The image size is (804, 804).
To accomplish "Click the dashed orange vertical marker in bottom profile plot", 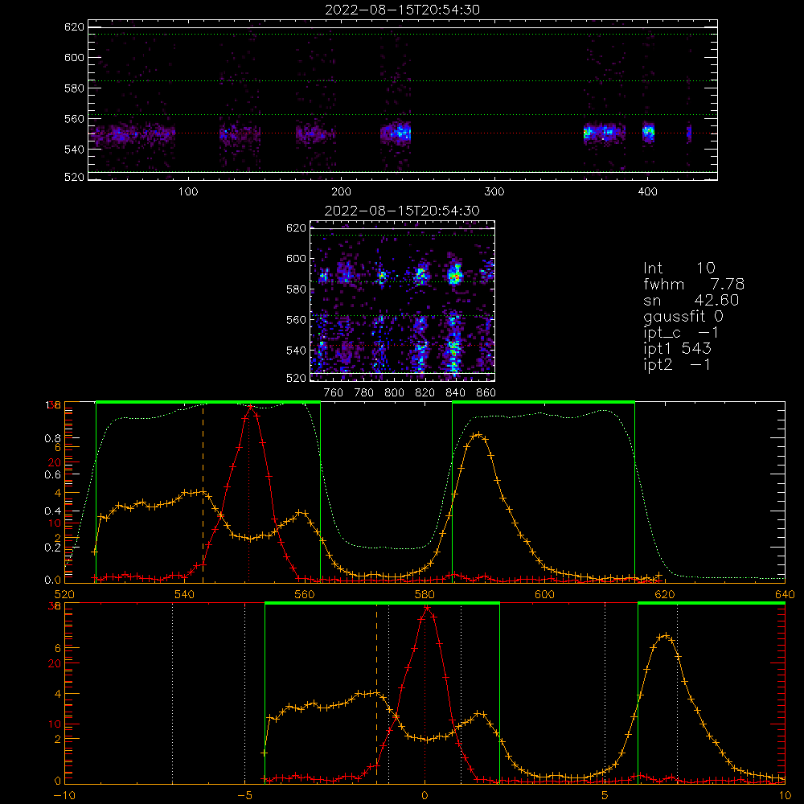I will coord(376,693).
